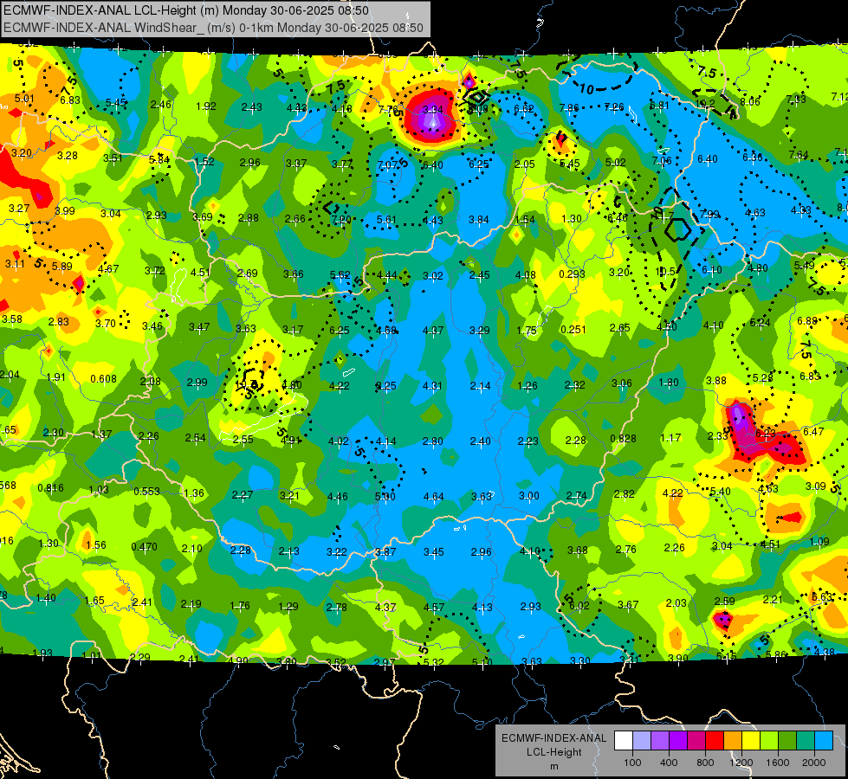
Task: Click the 4.64 wind shear value
Action: click(434, 496)
